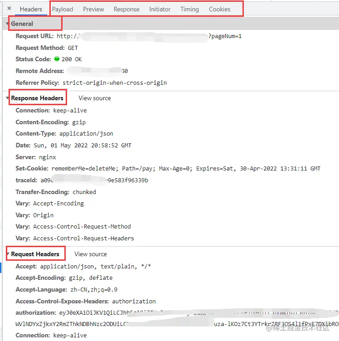Select Content-Type application/json value

click(86, 133)
